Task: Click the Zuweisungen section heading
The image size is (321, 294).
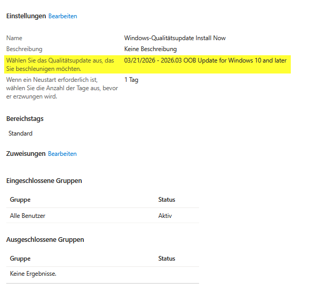Action: point(26,154)
